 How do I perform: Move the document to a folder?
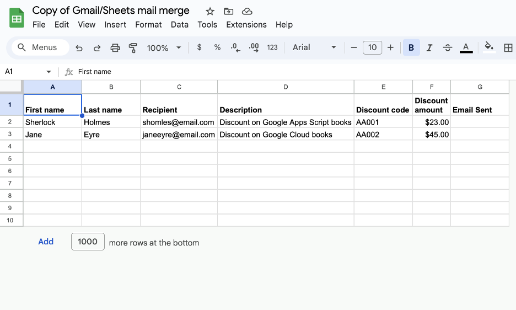[x=228, y=12]
